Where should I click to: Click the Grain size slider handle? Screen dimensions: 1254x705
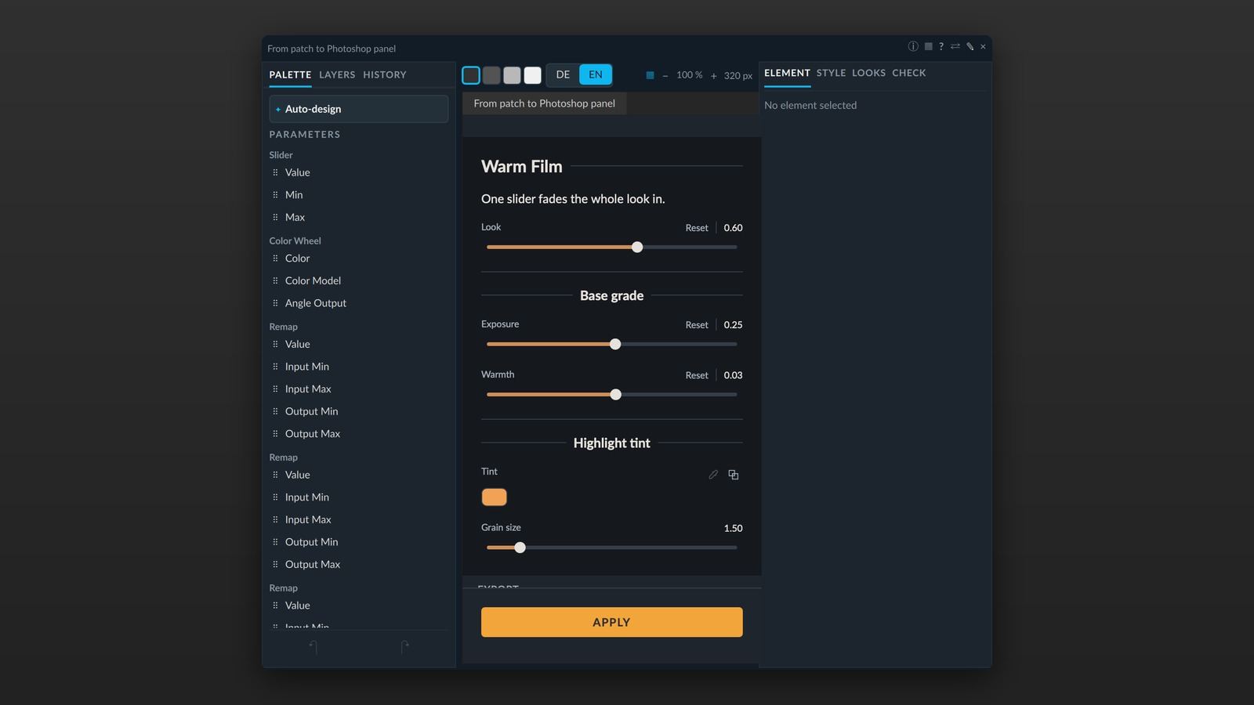[x=520, y=548]
